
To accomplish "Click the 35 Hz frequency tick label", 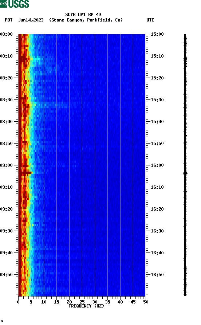I will pos(107,302).
